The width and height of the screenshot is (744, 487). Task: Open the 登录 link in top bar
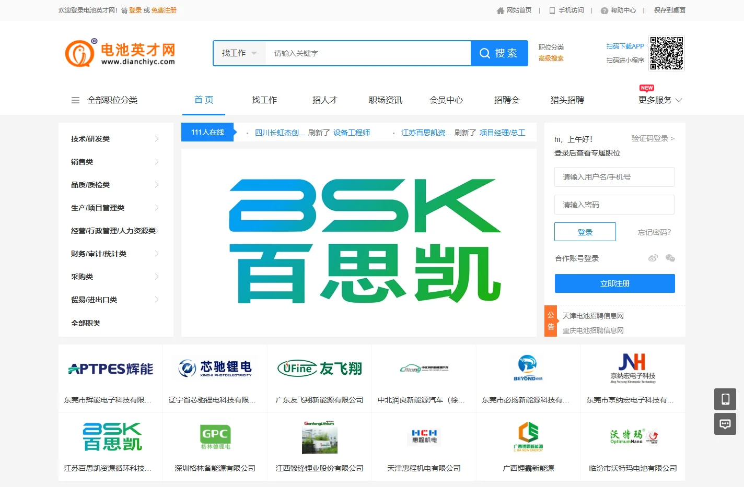135,10
